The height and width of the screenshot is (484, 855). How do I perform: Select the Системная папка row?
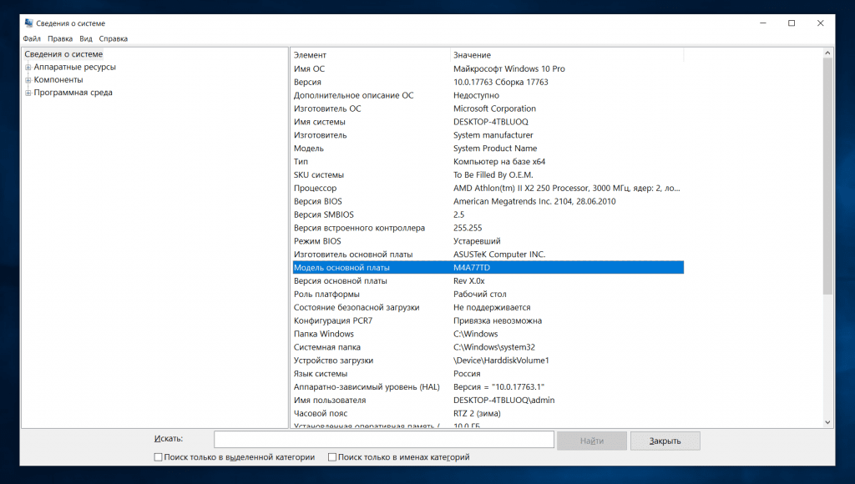point(488,347)
